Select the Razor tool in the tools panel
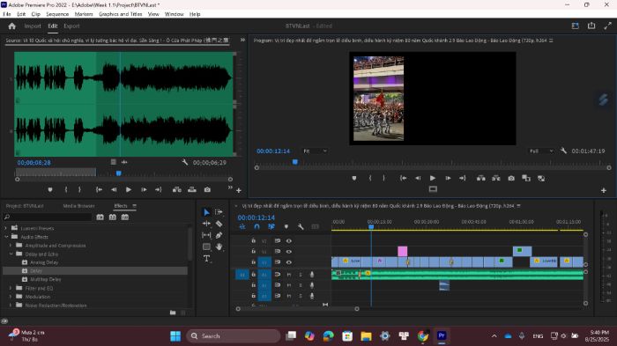The height and width of the screenshot is (346, 617). (x=219, y=224)
